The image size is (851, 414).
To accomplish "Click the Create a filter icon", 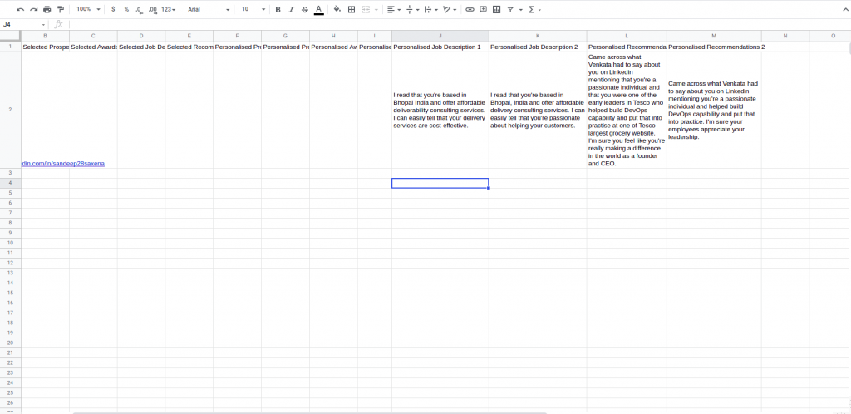I will tap(511, 9).
